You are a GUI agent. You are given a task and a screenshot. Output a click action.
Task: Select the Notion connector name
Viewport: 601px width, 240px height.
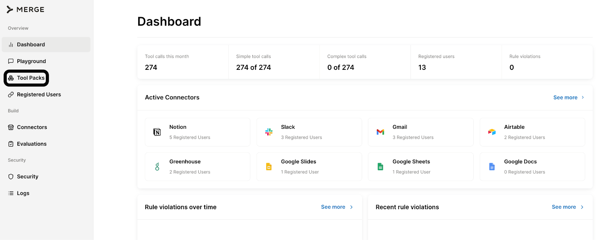tap(178, 127)
